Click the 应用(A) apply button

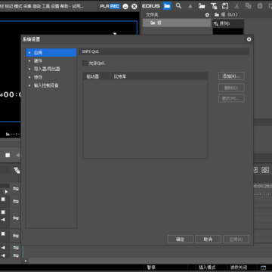click(x=236, y=240)
